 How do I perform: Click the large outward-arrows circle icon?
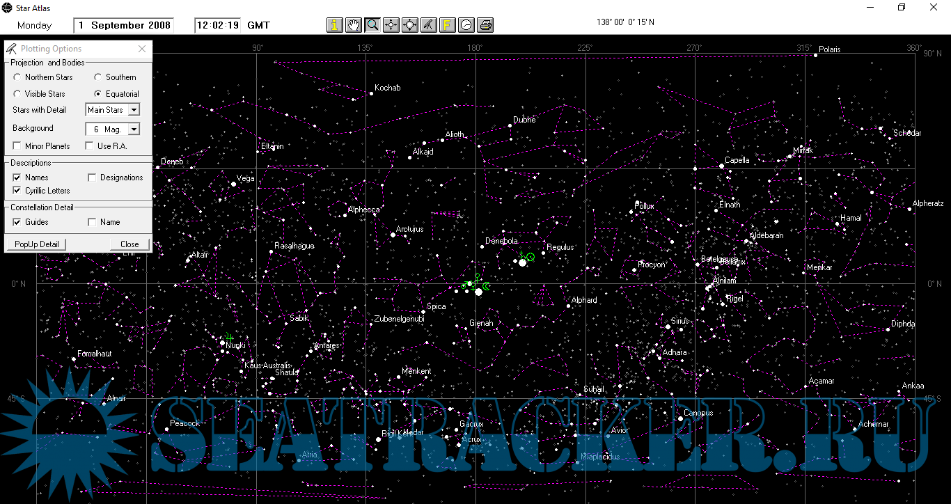(x=410, y=25)
